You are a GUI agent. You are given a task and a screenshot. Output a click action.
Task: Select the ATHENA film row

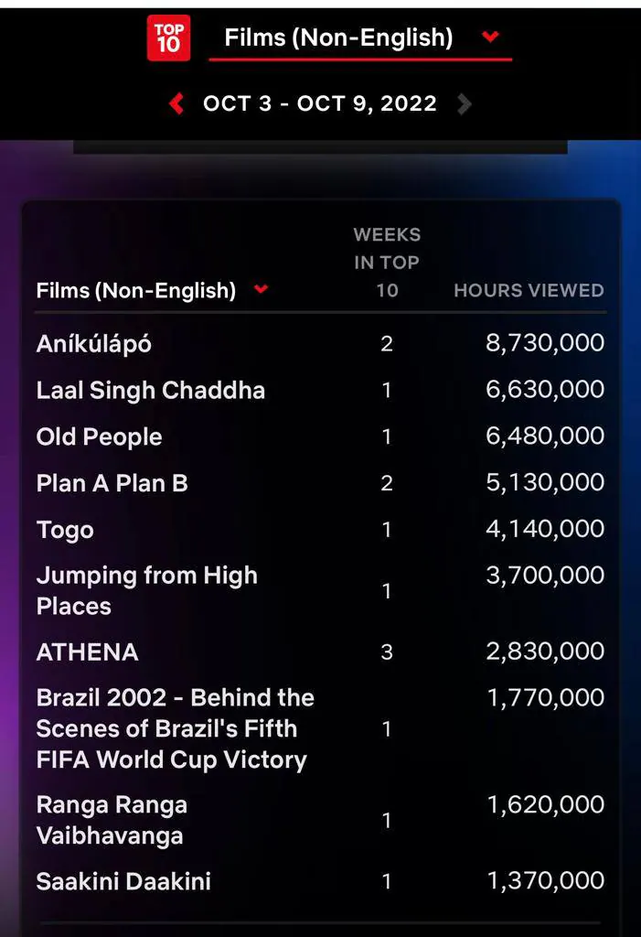tap(320, 652)
